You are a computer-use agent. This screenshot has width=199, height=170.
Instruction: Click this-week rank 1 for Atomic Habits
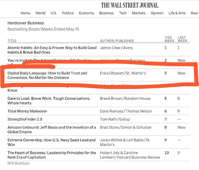[x=166, y=48]
